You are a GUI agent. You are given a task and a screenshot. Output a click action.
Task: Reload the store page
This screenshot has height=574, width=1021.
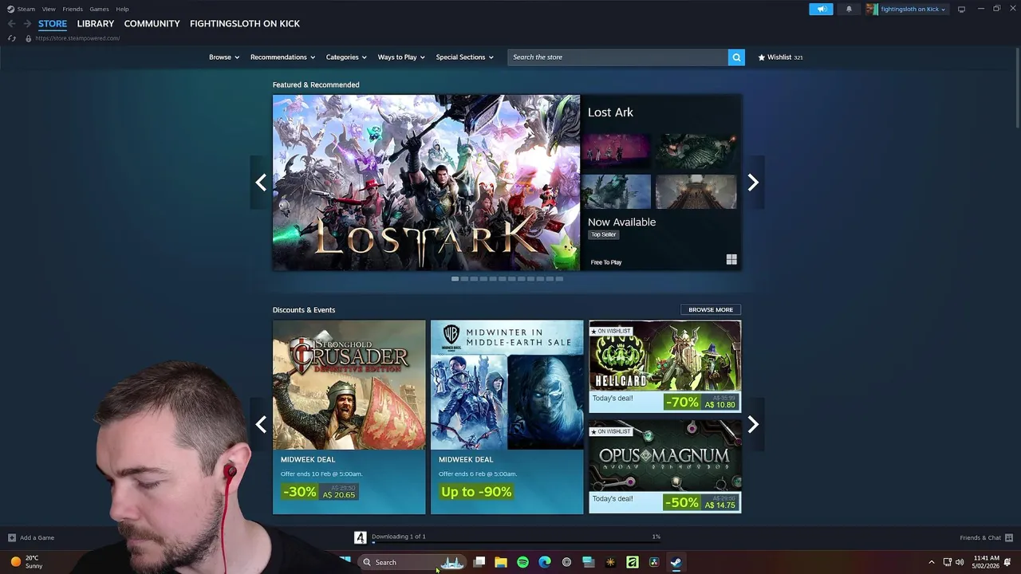(11, 38)
